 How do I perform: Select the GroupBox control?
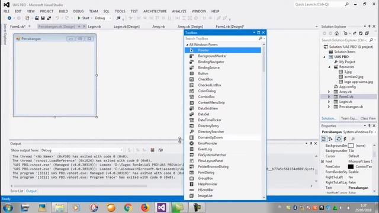tap(223, 178)
